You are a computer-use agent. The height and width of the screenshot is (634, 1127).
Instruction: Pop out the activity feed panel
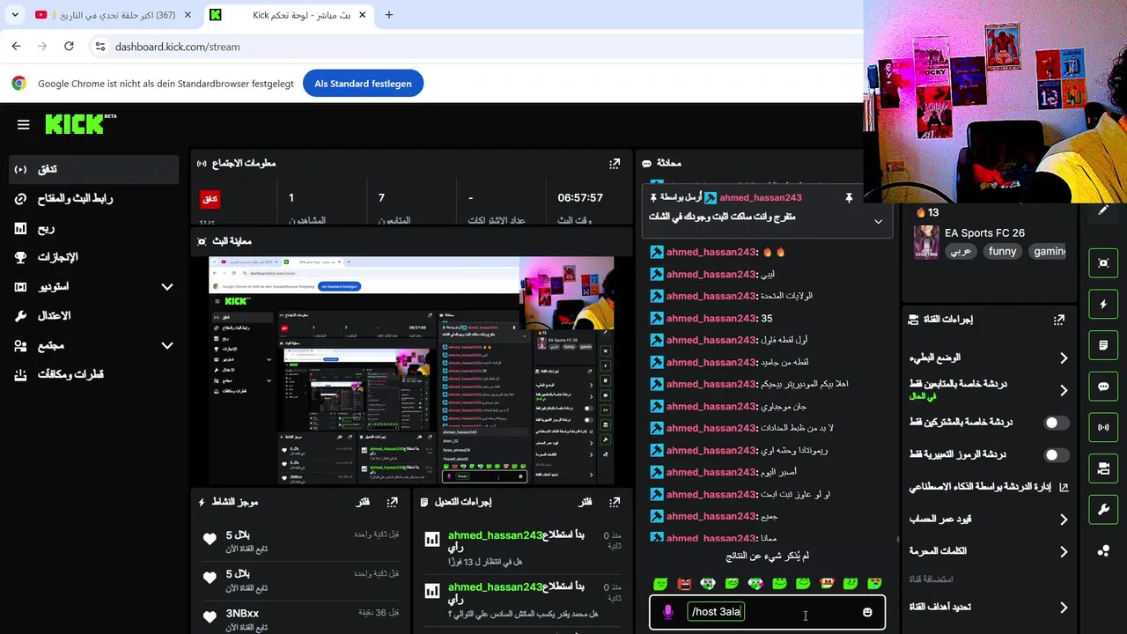(x=393, y=502)
